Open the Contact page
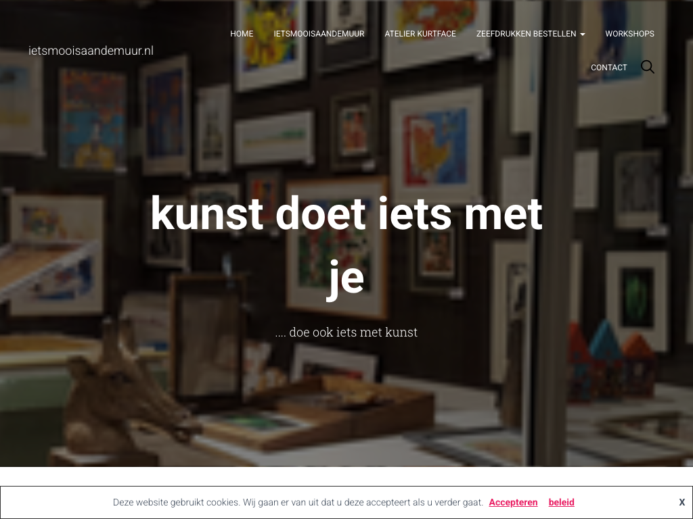Viewport: 693px width, 519px height. [609, 68]
